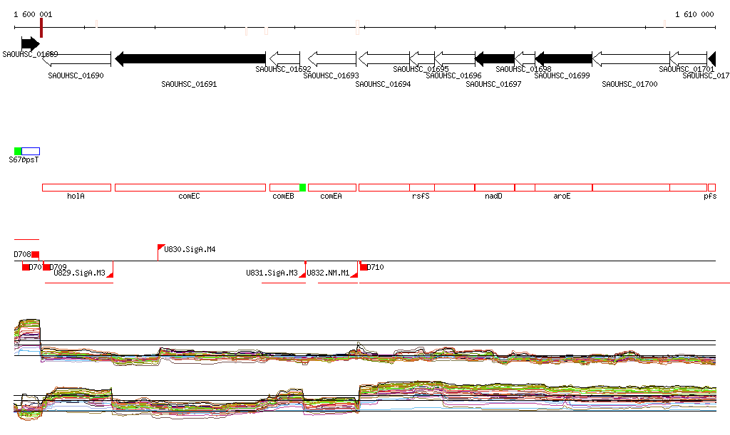Select the U831.SigA.M3 red corner marker
The height and width of the screenshot is (435, 730).
click(x=302, y=275)
